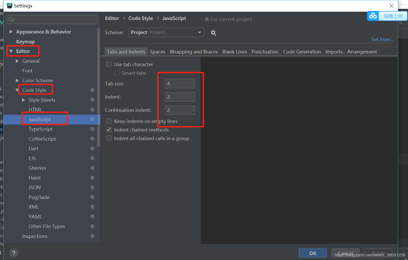
Task: Open Imports tab
Action: [x=334, y=52]
